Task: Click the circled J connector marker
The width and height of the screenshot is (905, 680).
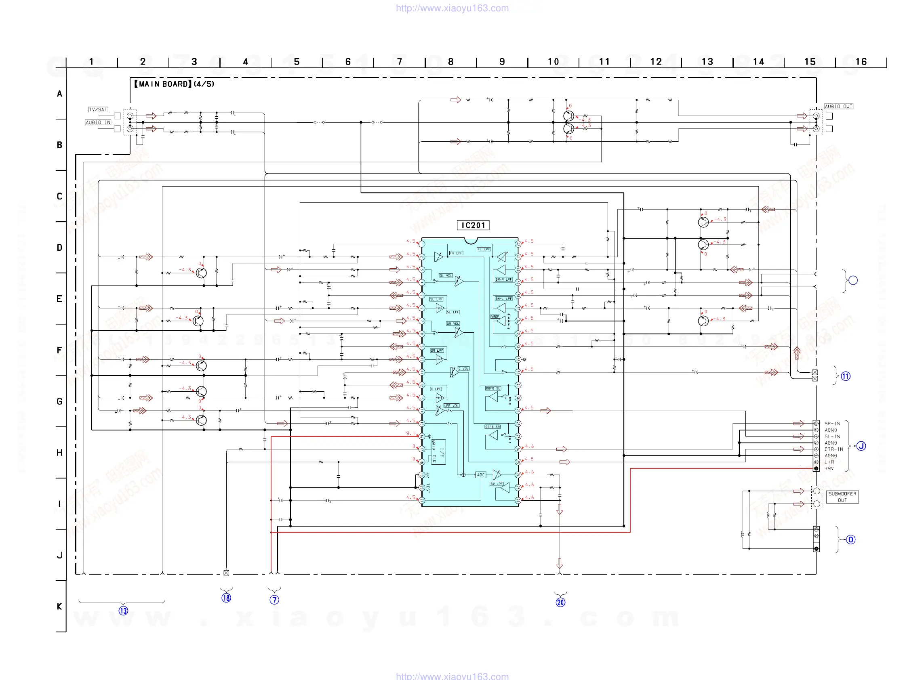Action: [861, 446]
